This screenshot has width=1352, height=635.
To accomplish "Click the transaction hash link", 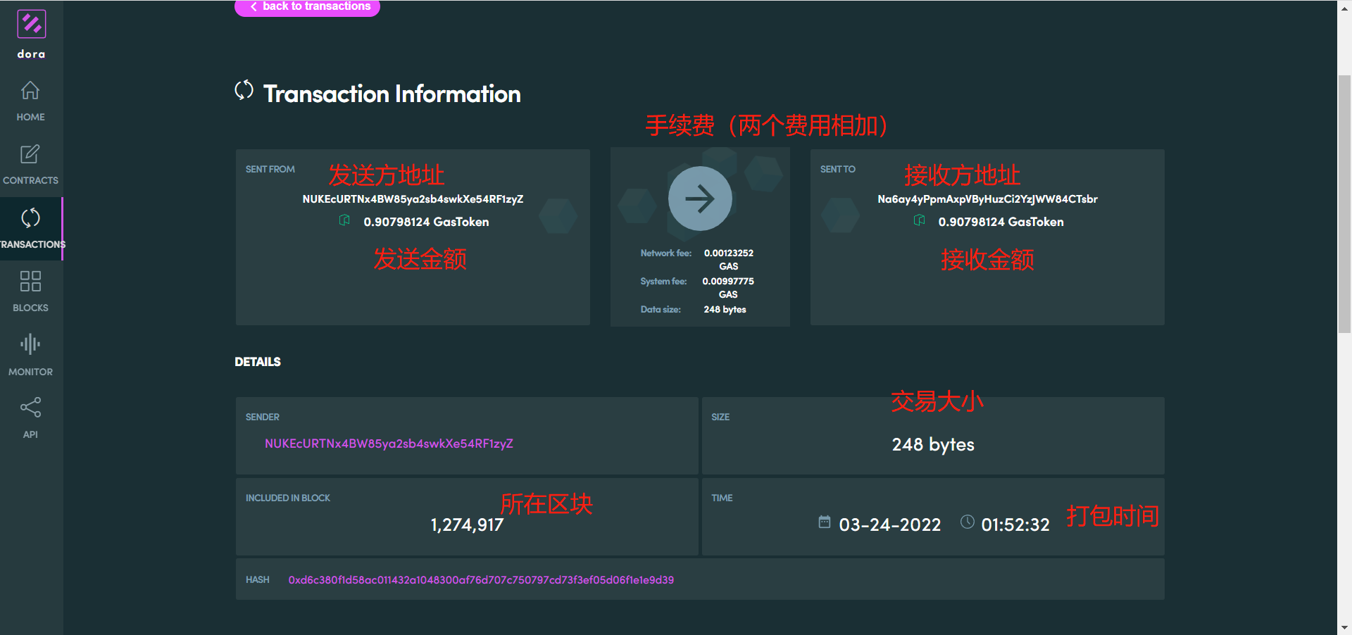I will 481,580.
